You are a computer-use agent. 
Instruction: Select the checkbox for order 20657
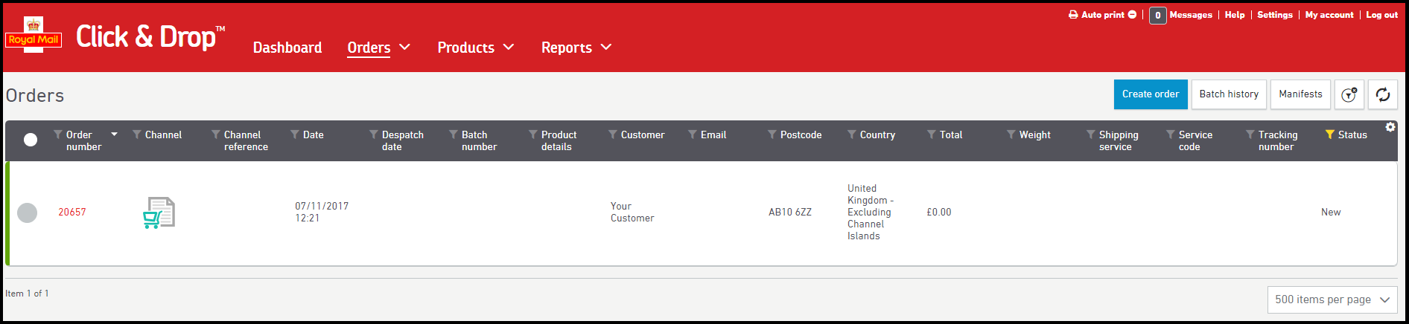28,213
